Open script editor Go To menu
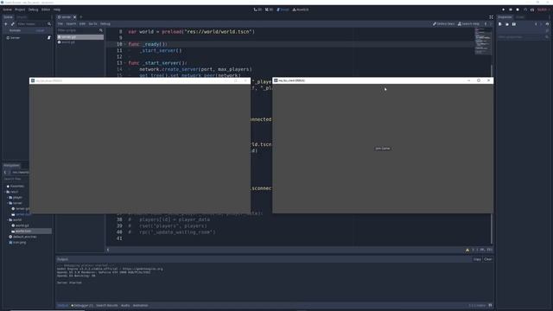The width and height of the screenshot is (553, 311). click(x=92, y=24)
